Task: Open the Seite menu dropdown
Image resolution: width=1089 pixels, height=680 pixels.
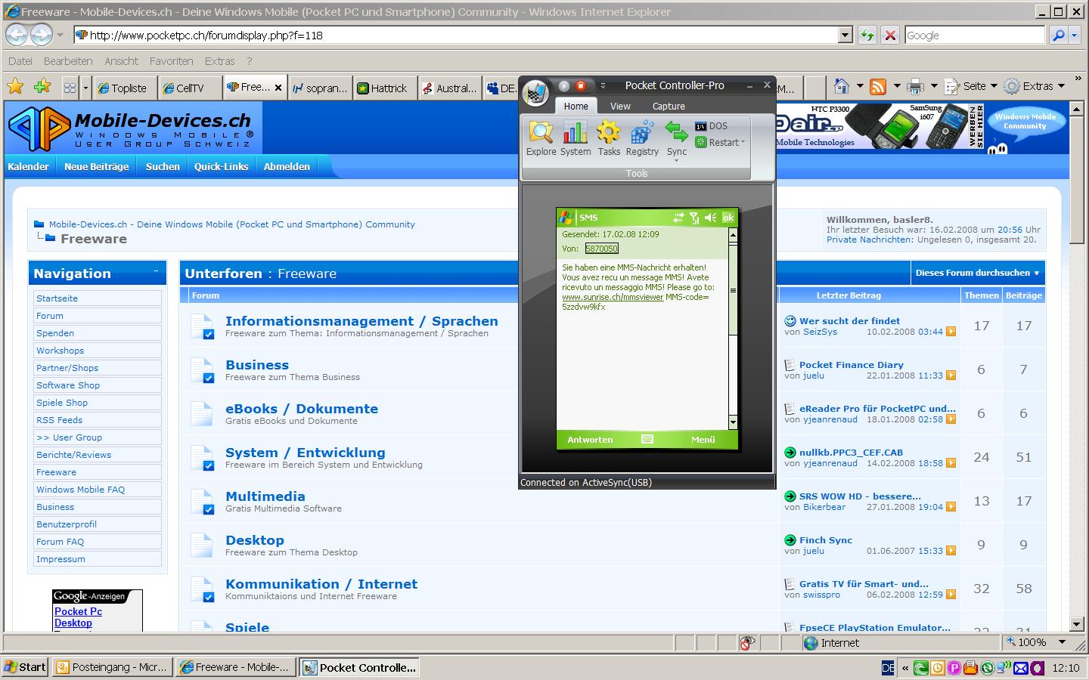Action: 972,86
